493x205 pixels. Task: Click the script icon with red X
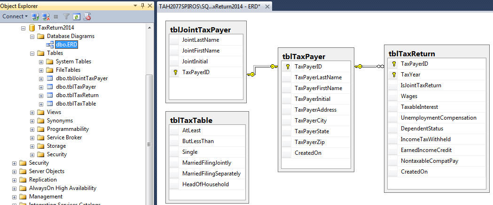(x=87, y=16)
